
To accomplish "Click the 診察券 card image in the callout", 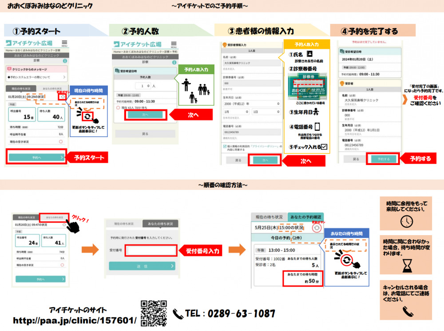I will coord(308,86).
